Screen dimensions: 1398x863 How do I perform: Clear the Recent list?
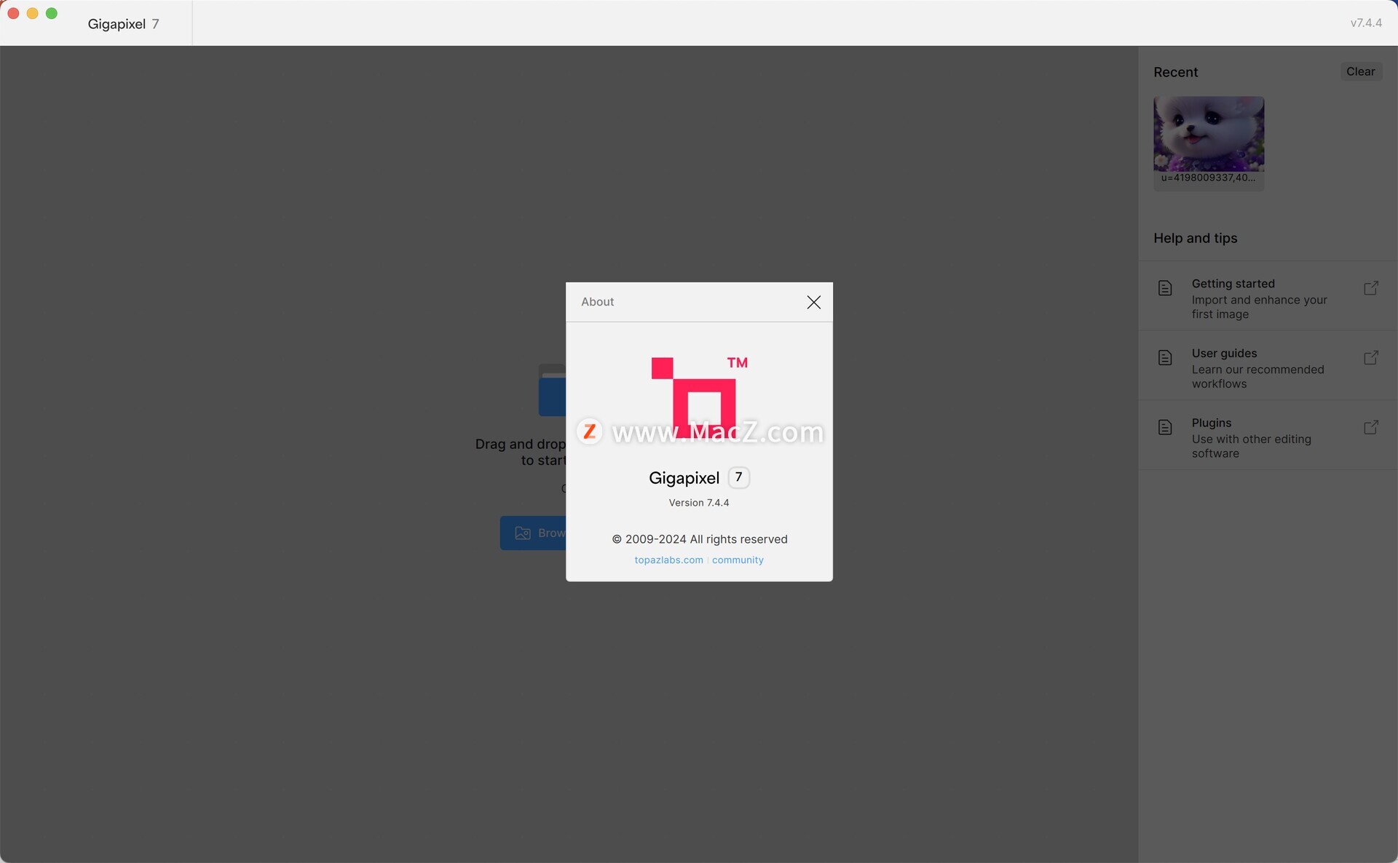point(1360,71)
